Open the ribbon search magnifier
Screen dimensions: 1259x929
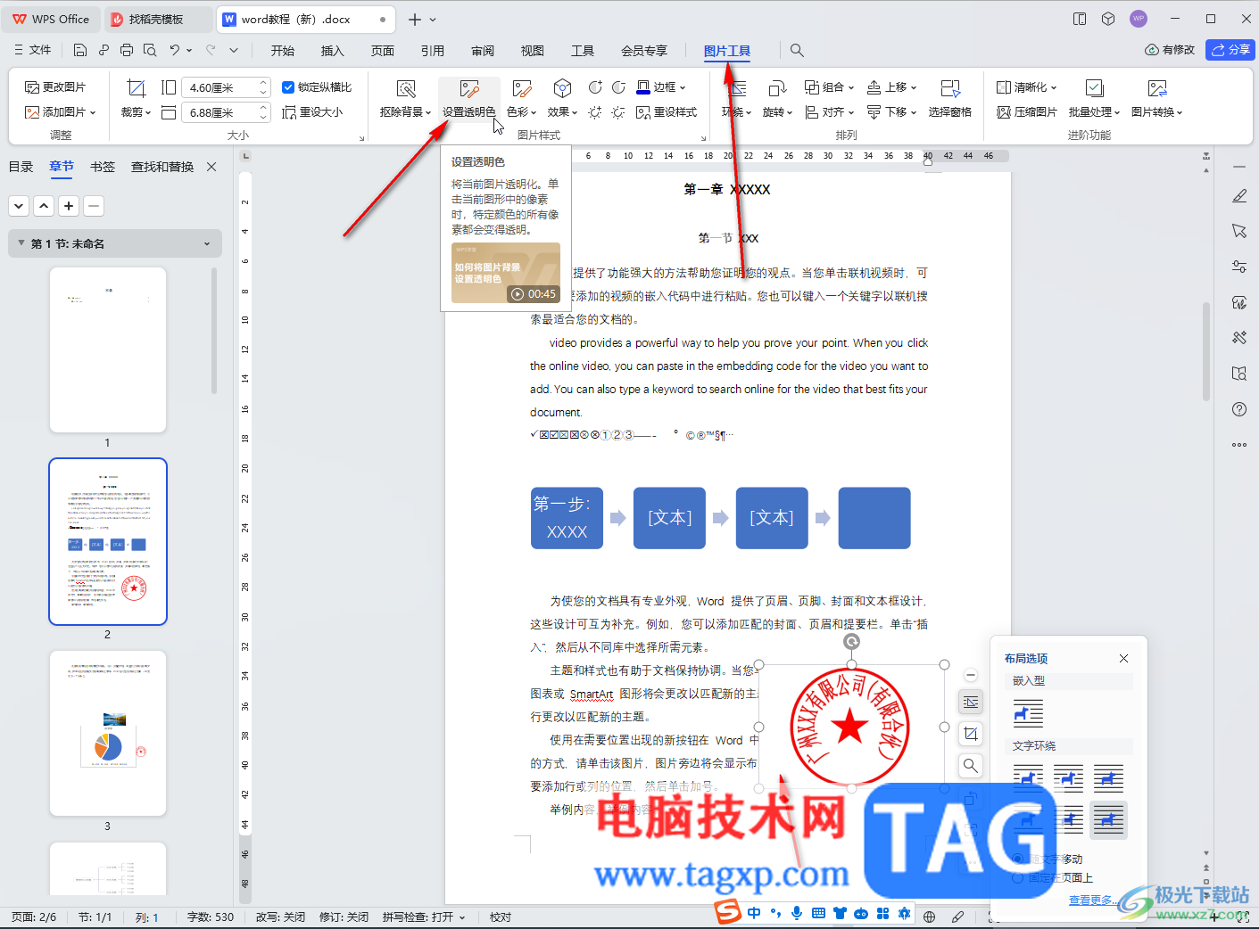797,51
